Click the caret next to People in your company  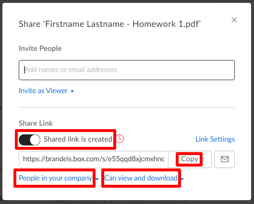[97, 179]
